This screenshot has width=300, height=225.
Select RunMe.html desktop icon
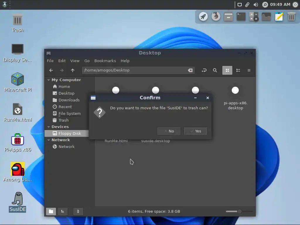[x=18, y=112]
